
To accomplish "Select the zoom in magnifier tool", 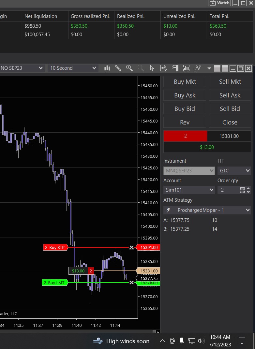I will [129, 68].
